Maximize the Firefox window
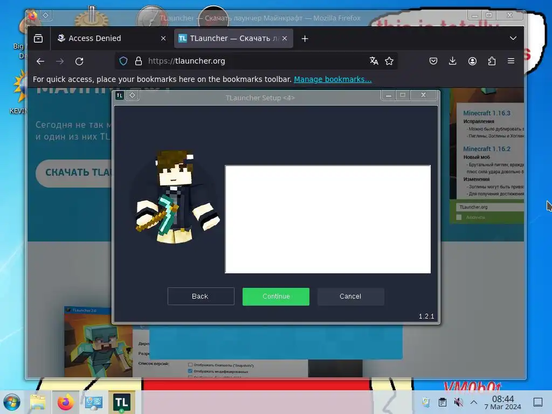 click(488, 15)
